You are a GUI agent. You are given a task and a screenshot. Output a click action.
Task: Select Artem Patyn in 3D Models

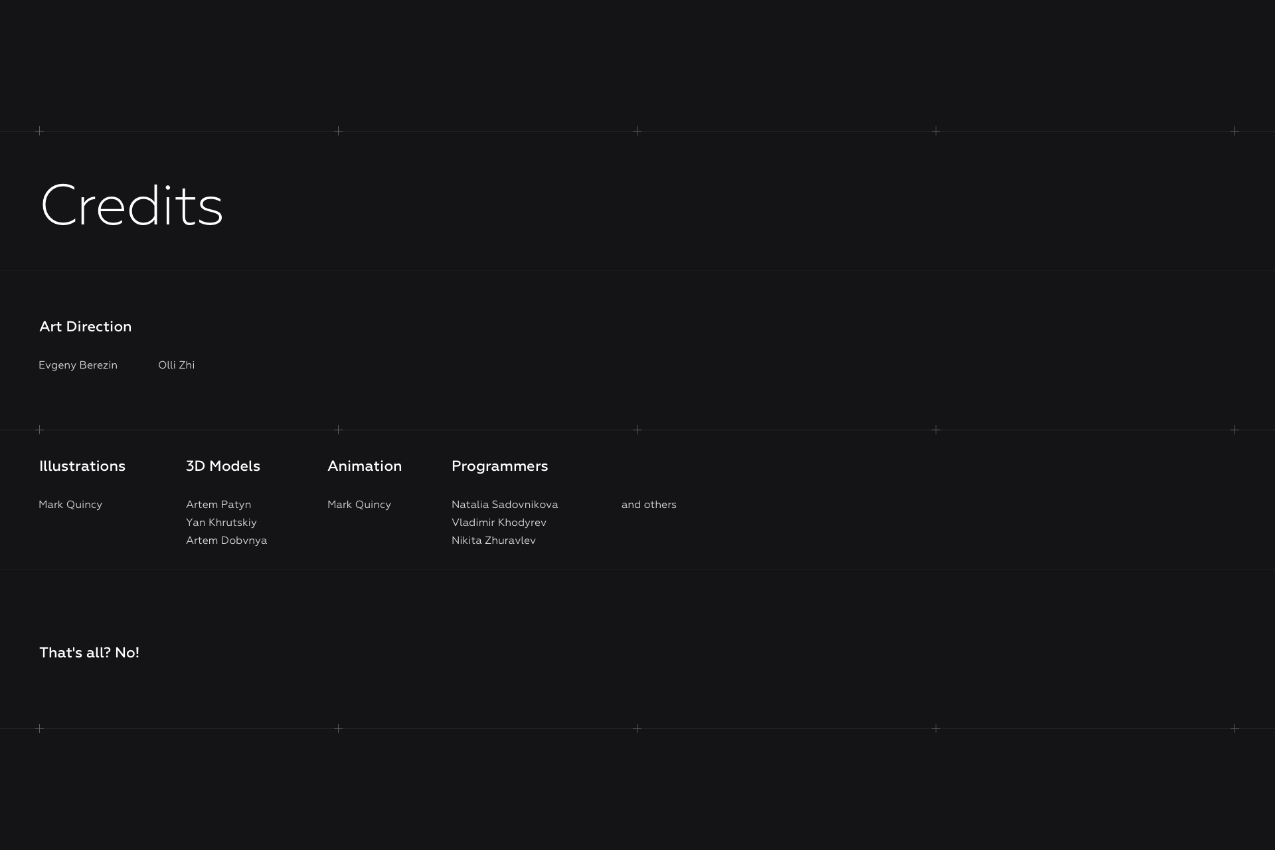click(218, 505)
